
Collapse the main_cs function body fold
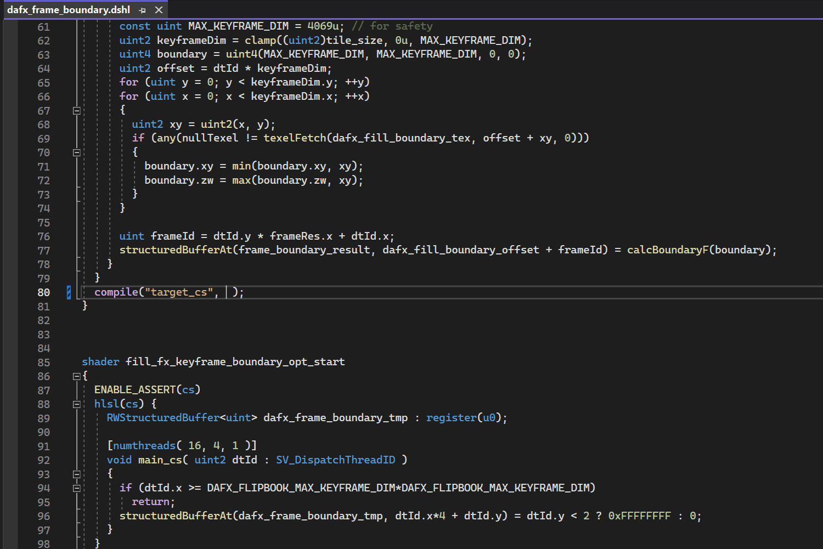click(x=77, y=474)
